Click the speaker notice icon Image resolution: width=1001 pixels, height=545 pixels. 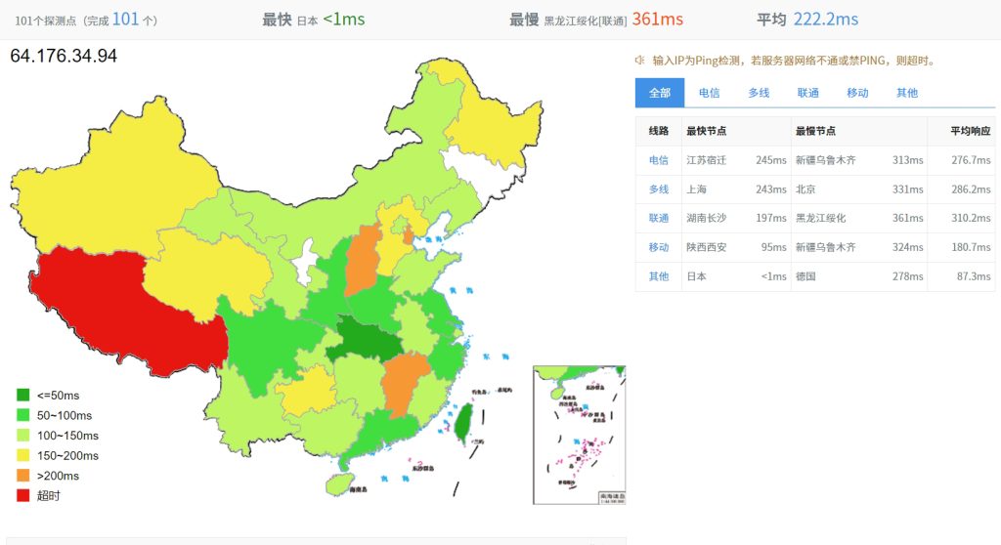pyautogui.click(x=640, y=61)
